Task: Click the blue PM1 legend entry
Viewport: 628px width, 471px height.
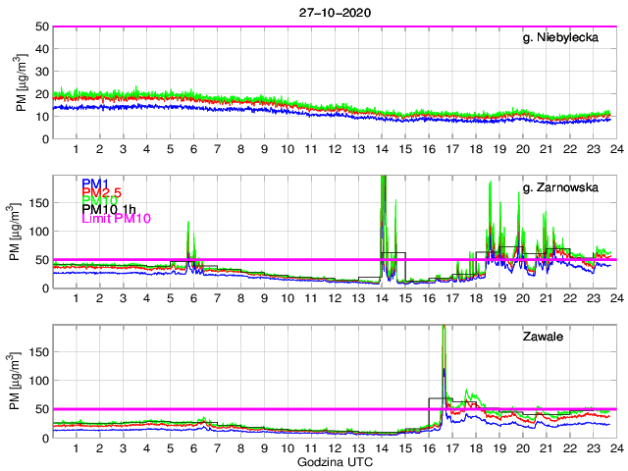Action: click(x=96, y=183)
